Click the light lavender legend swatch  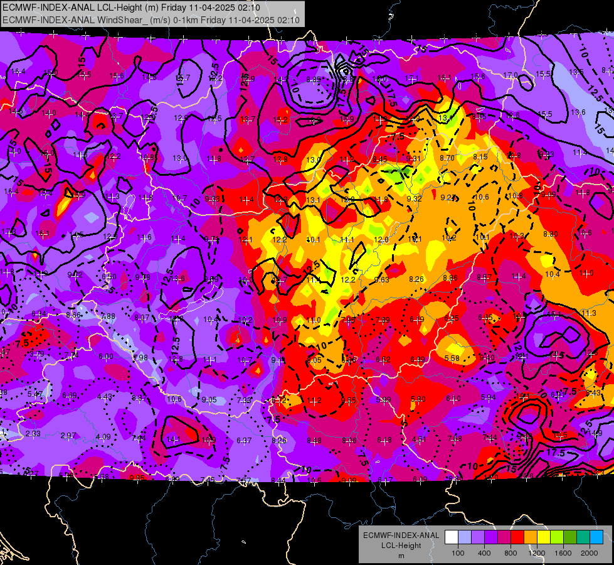(465, 537)
